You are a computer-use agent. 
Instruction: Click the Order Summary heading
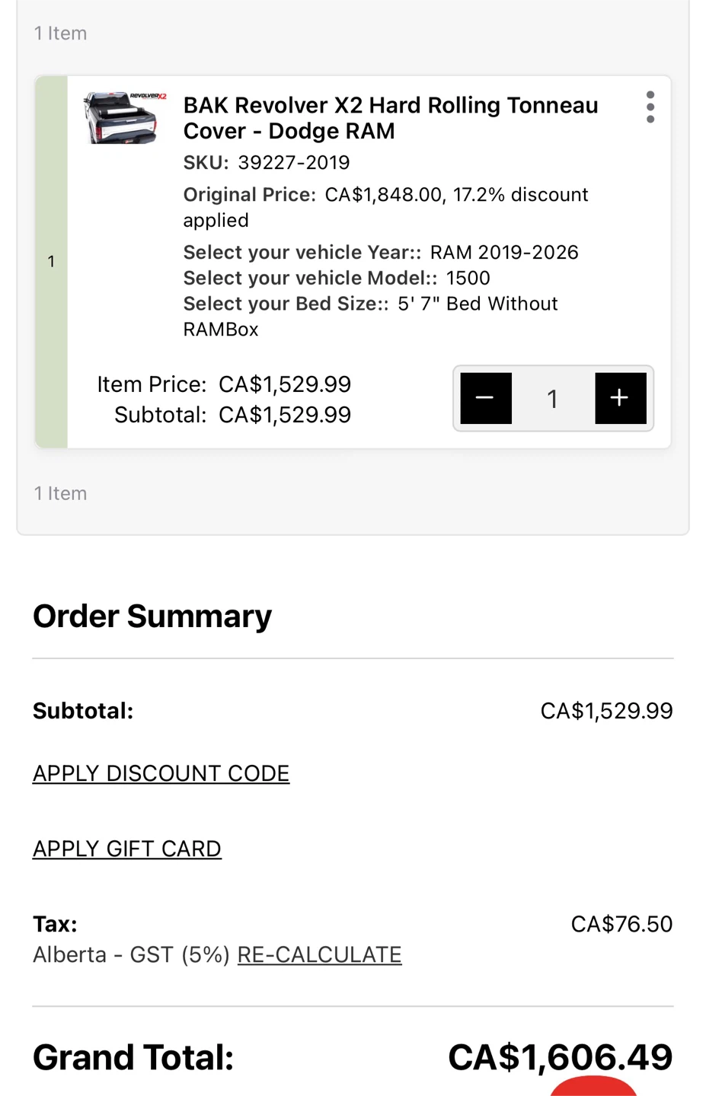(x=152, y=616)
